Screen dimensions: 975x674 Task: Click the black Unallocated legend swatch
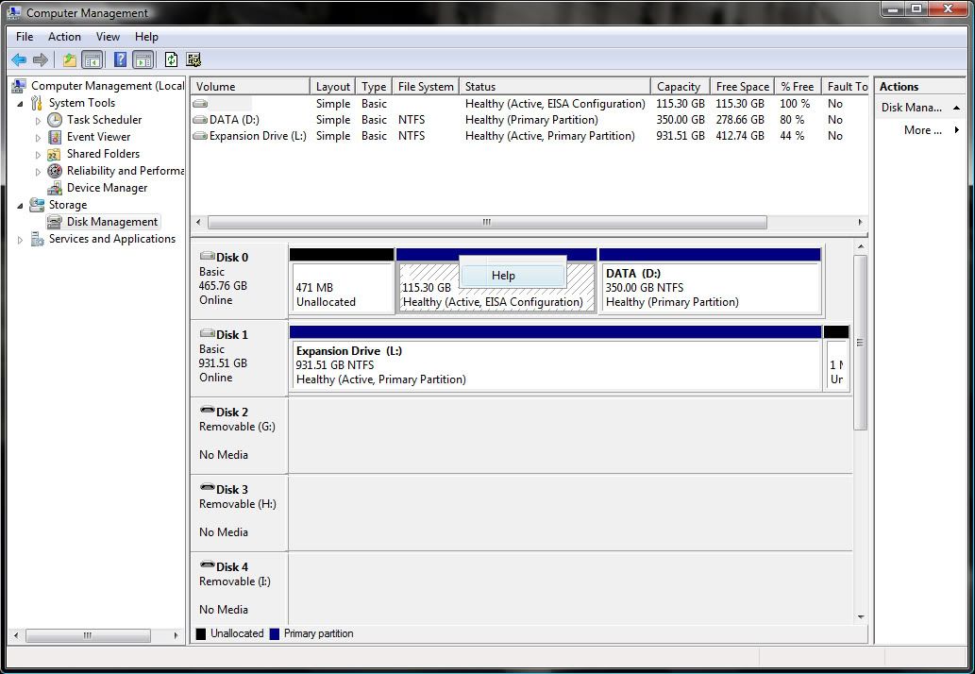click(x=201, y=634)
